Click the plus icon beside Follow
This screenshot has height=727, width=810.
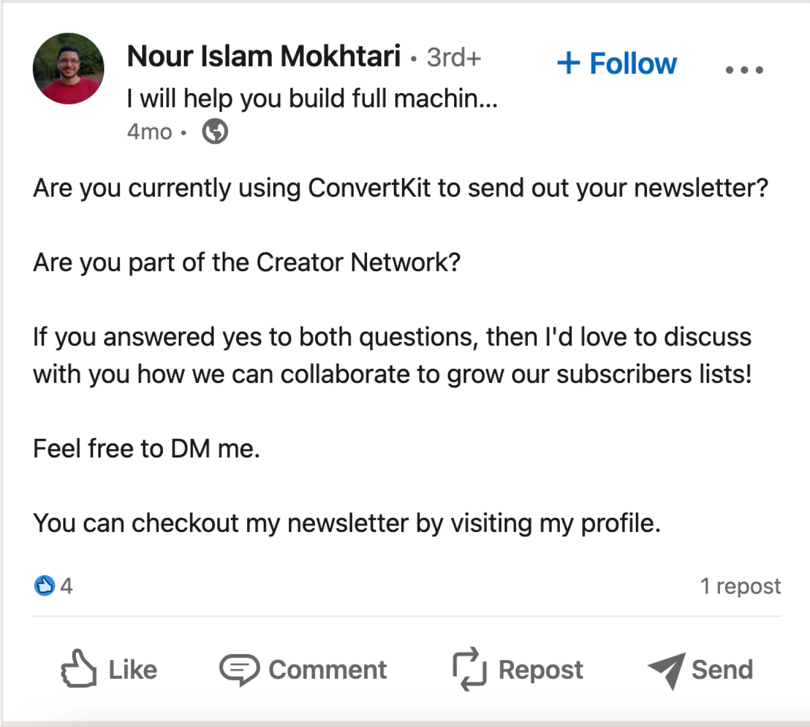point(568,63)
